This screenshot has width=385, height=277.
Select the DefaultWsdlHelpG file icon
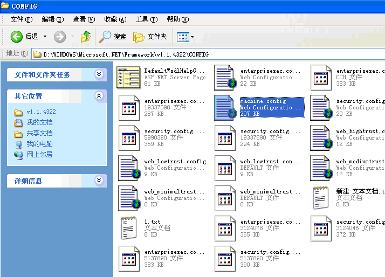point(128,78)
